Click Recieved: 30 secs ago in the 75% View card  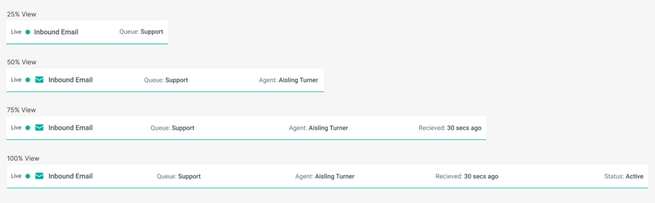(450, 128)
